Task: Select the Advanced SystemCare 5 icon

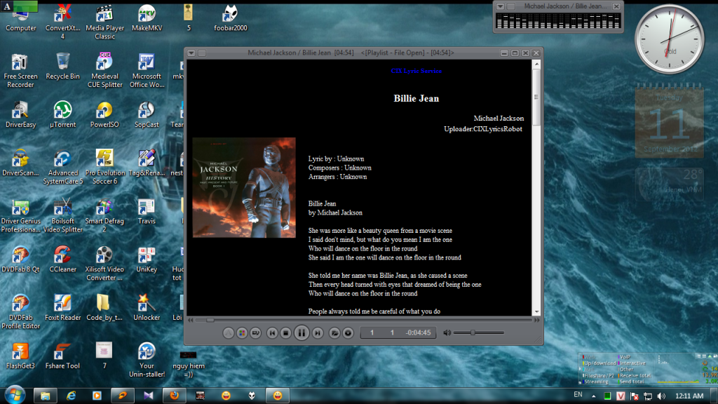Action: [x=62, y=167]
